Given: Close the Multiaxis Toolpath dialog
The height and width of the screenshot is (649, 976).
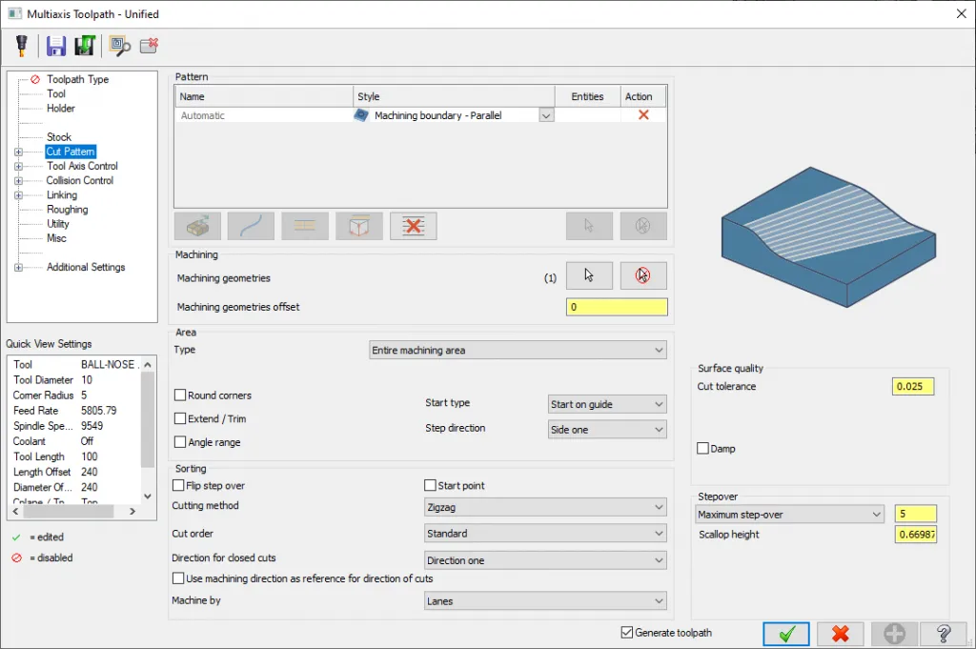Looking at the screenshot, I should (961, 13).
